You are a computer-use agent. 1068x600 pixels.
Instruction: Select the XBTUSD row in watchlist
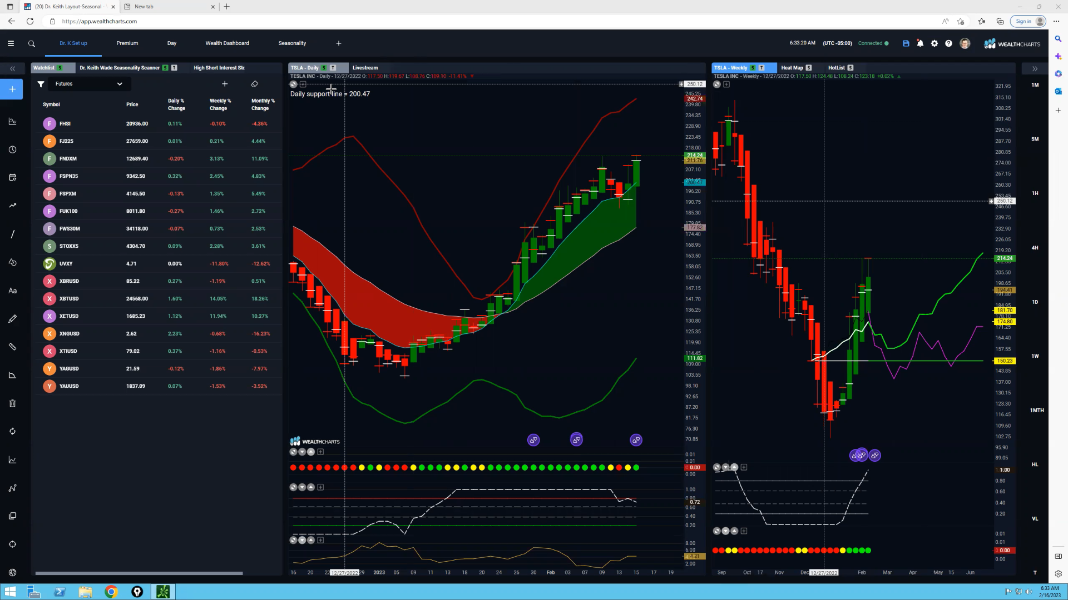pos(157,298)
